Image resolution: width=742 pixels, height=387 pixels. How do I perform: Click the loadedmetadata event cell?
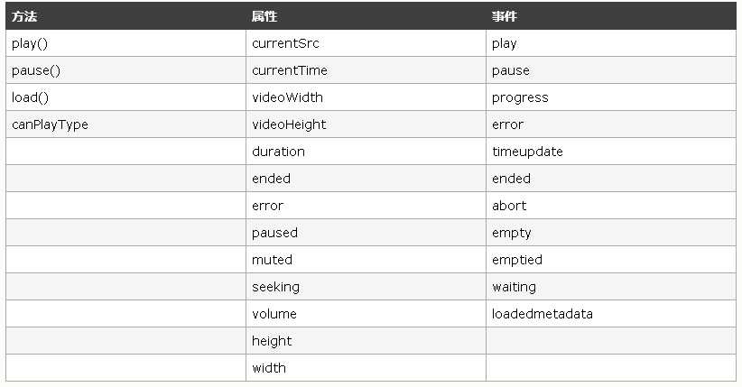[611, 313]
